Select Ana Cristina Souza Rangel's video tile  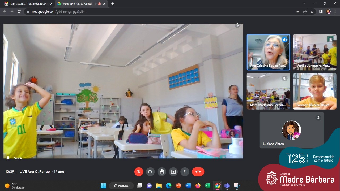[x=268, y=52]
